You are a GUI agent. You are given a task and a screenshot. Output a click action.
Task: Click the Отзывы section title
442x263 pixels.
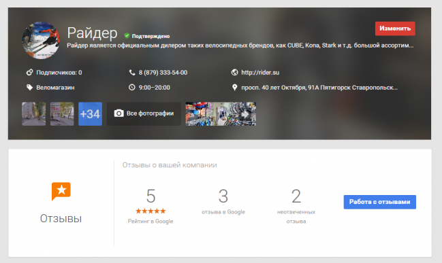coord(61,219)
